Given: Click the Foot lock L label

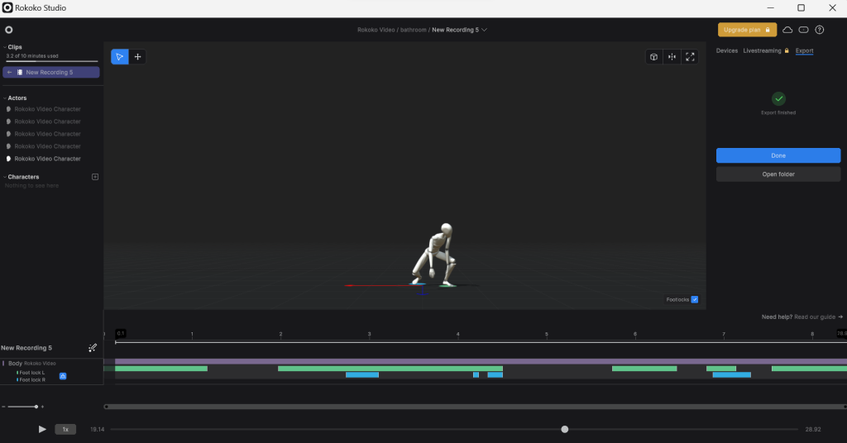Looking at the screenshot, I should [x=32, y=373].
